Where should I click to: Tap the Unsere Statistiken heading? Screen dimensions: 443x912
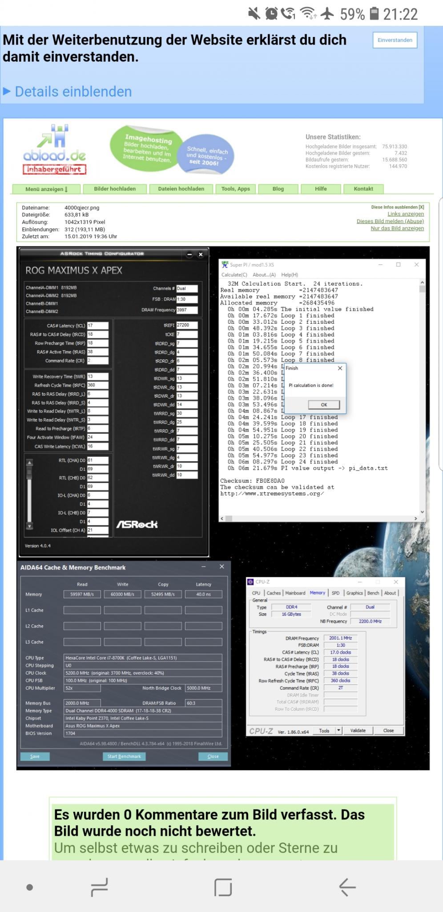(333, 137)
